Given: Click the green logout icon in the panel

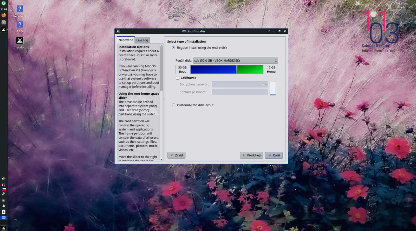Looking at the screenshot, I should (x=4, y=3).
